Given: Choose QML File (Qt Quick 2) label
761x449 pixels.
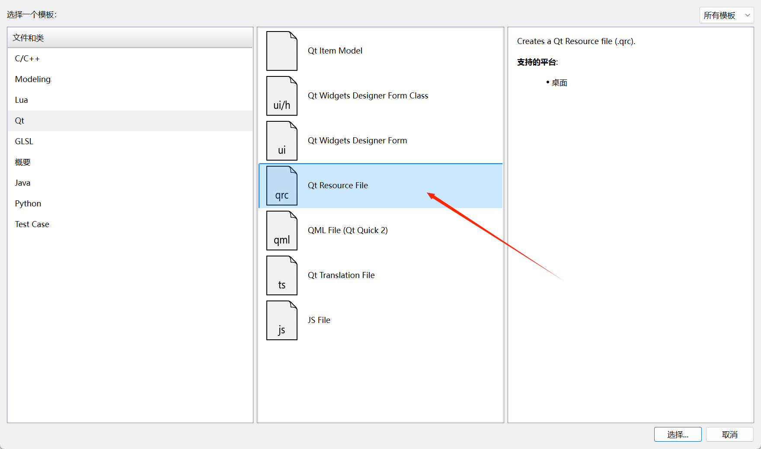Looking at the screenshot, I should [348, 231].
